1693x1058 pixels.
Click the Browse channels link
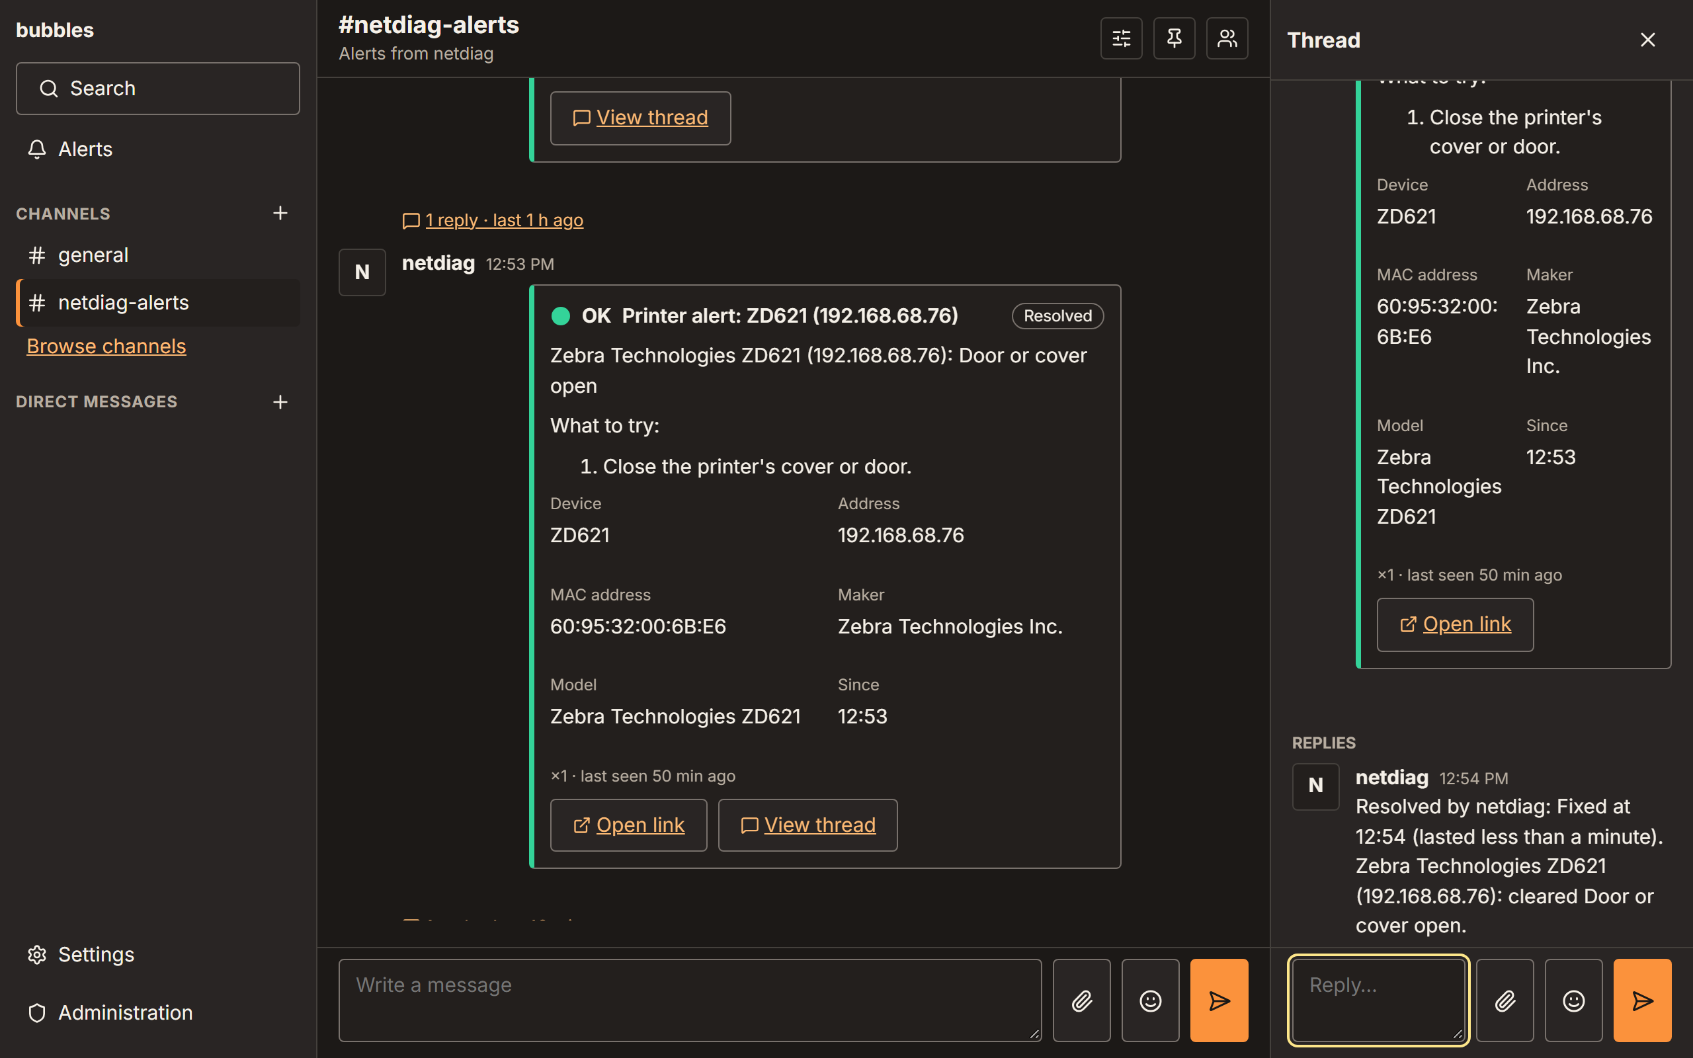106,346
